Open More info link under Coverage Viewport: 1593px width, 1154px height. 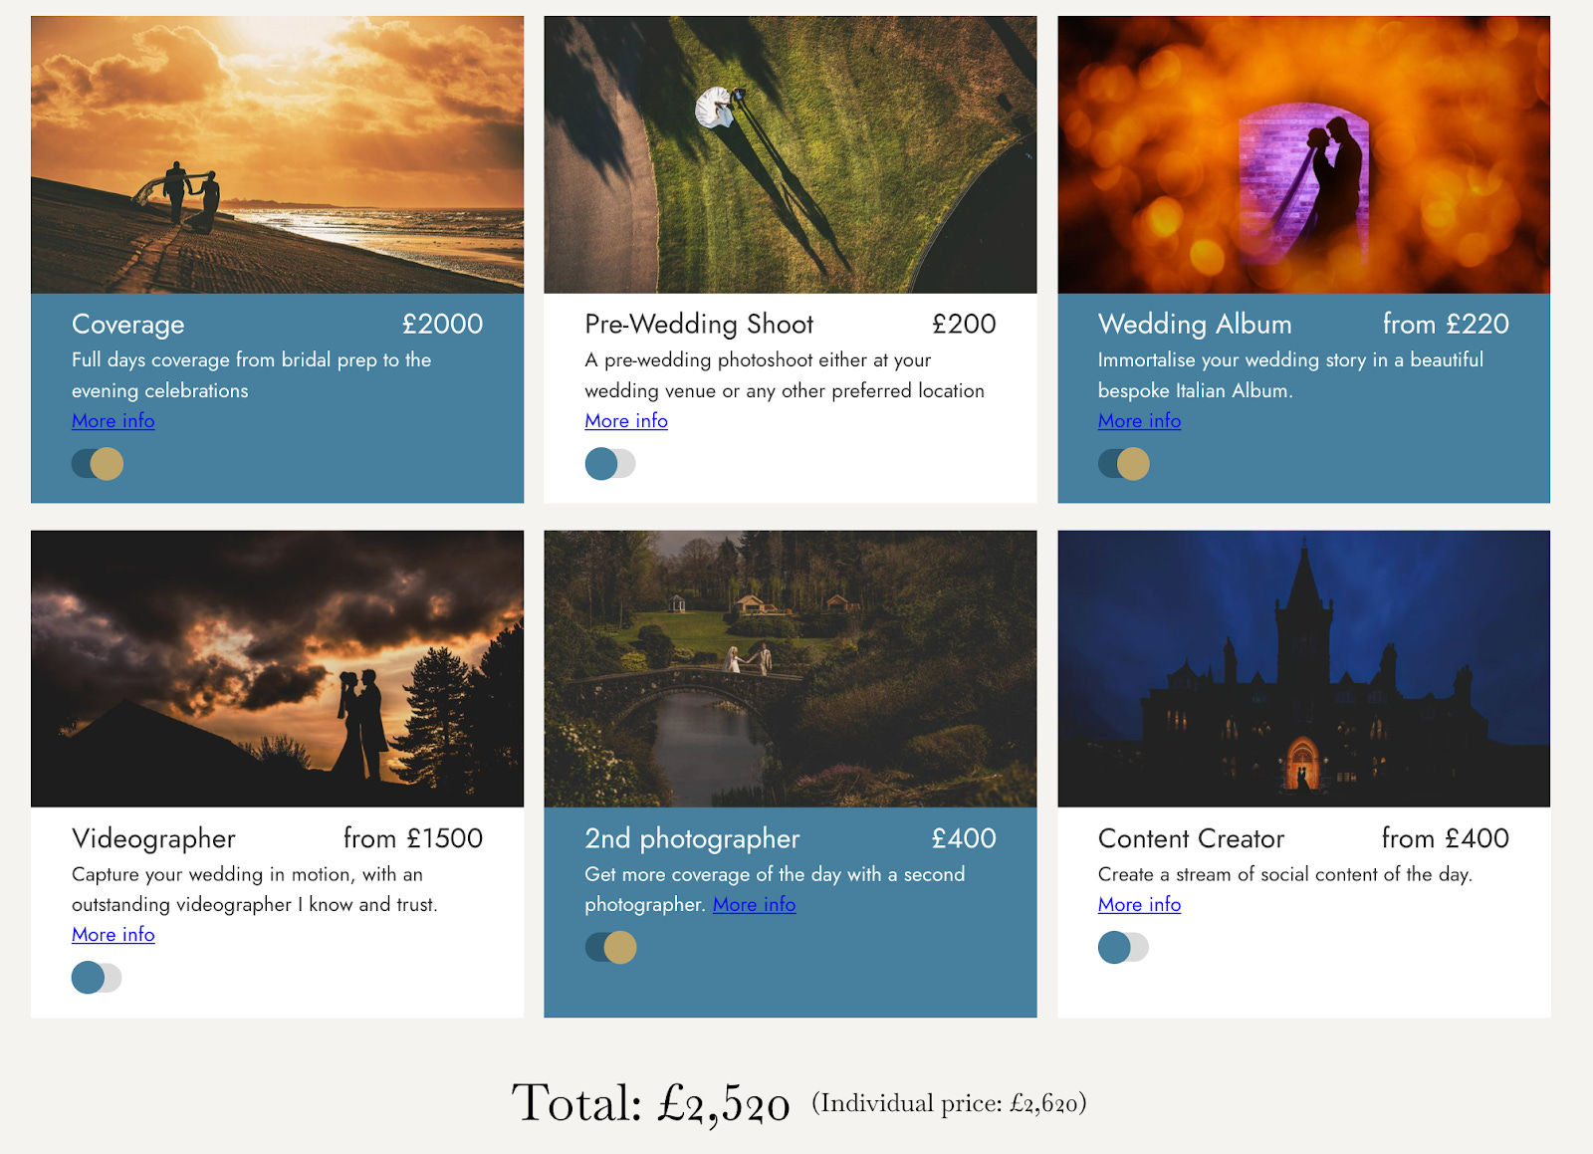click(x=114, y=421)
